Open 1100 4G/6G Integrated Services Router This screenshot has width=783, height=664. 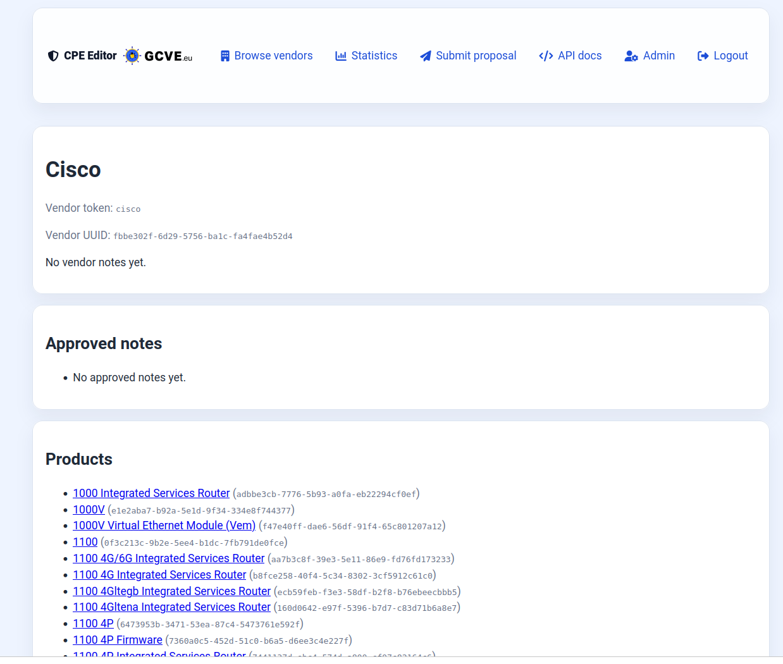click(x=168, y=558)
